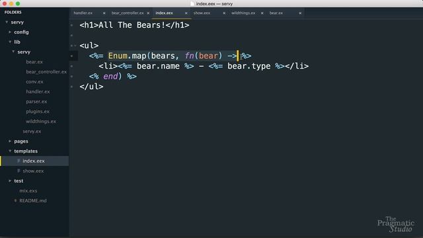Click the pages folder label

[21, 141]
